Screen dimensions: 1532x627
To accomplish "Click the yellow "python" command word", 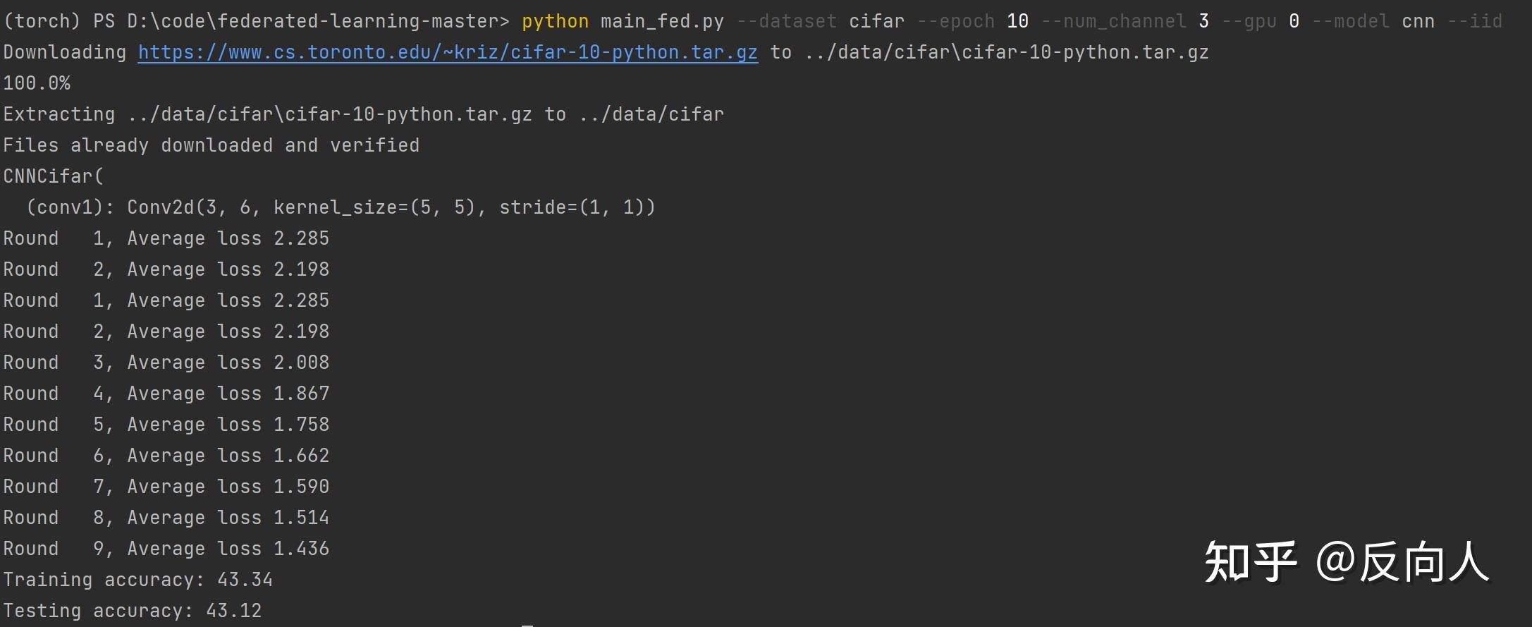I will coord(555,21).
